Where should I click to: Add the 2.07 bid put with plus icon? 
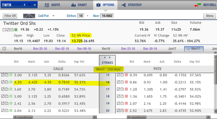[x=122, y=103]
